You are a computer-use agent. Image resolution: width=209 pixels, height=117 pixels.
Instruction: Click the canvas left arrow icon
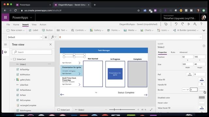pos(62,95)
